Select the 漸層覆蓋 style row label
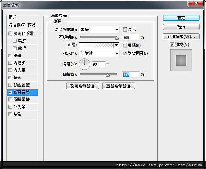 pyautogui.click(x=22, y=92)
